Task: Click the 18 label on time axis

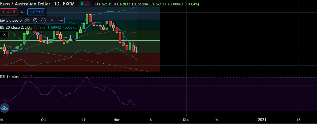Action: tap(299, 120)
